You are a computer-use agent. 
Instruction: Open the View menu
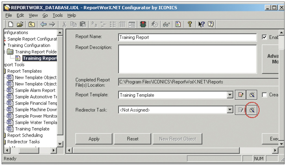pos(33,15)
